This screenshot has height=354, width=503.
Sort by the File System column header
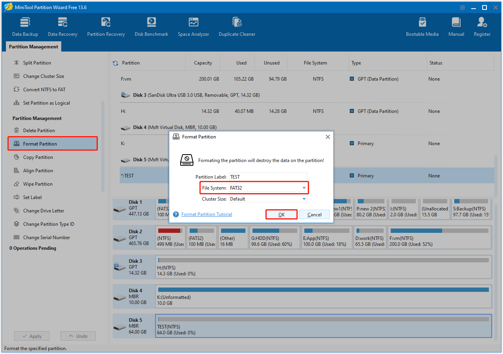point(318,63)
